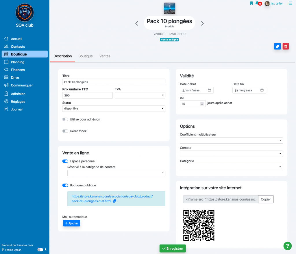Click Copier next to iframe code
296x254 pixels.
pos(266,199)
